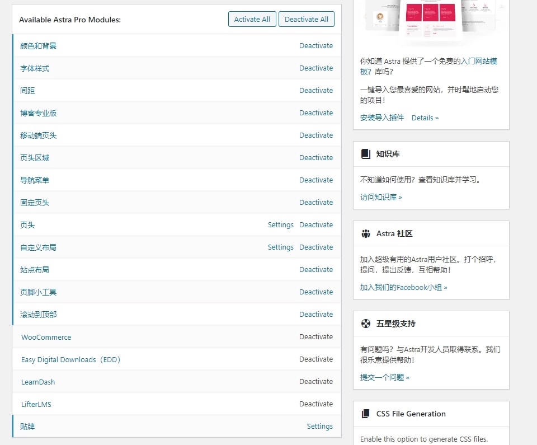
Task: Deactivate the 字体样式 module
Action: click(316, 68)
